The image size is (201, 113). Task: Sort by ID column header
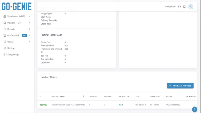(x=40, y=96)
